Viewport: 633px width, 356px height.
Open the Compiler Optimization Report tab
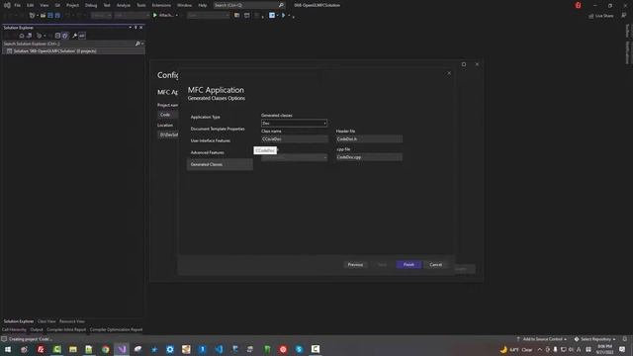click(117, 329)
